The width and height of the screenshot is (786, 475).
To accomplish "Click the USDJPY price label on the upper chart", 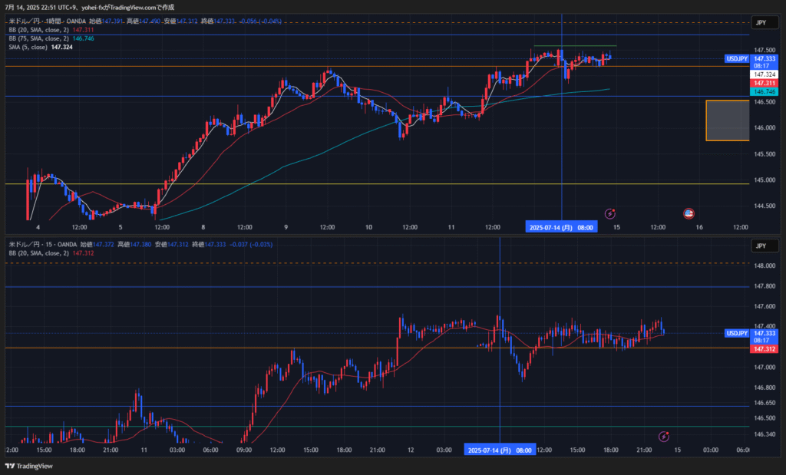I will point(736,58).
